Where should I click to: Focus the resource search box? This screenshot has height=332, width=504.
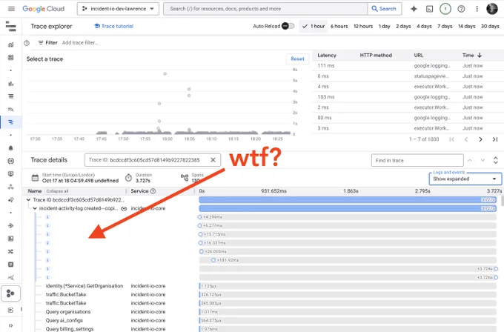(x=265, y=9)
